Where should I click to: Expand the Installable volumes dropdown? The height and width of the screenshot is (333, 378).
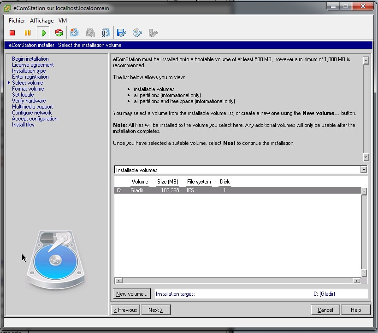364,170
